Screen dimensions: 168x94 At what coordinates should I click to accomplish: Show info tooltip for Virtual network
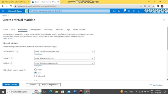[x=18, y=52]
